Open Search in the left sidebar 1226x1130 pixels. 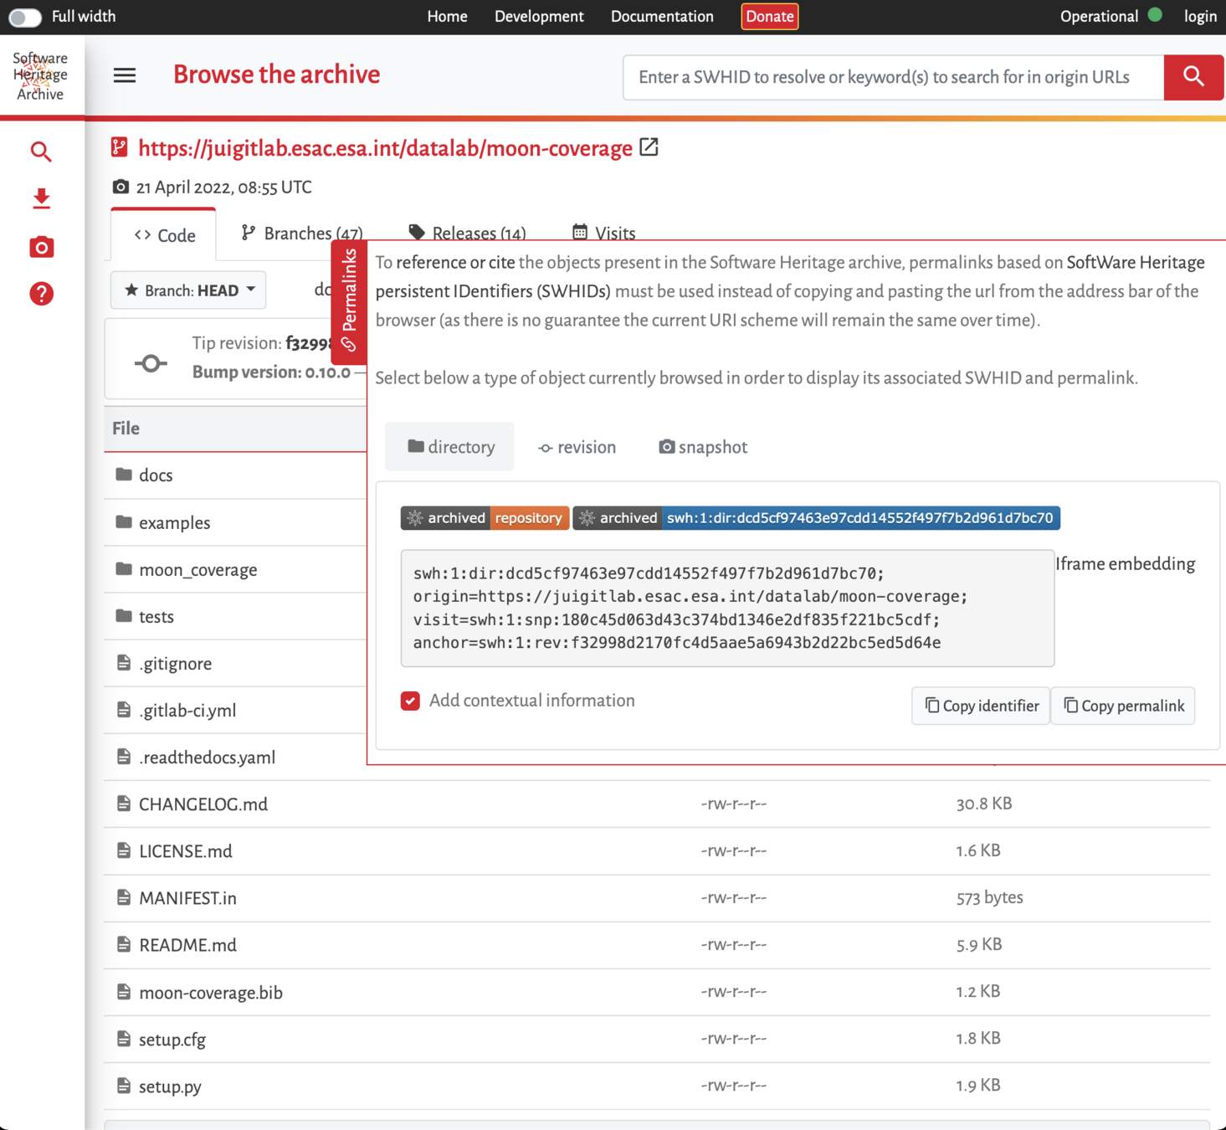tap(41, 152)
